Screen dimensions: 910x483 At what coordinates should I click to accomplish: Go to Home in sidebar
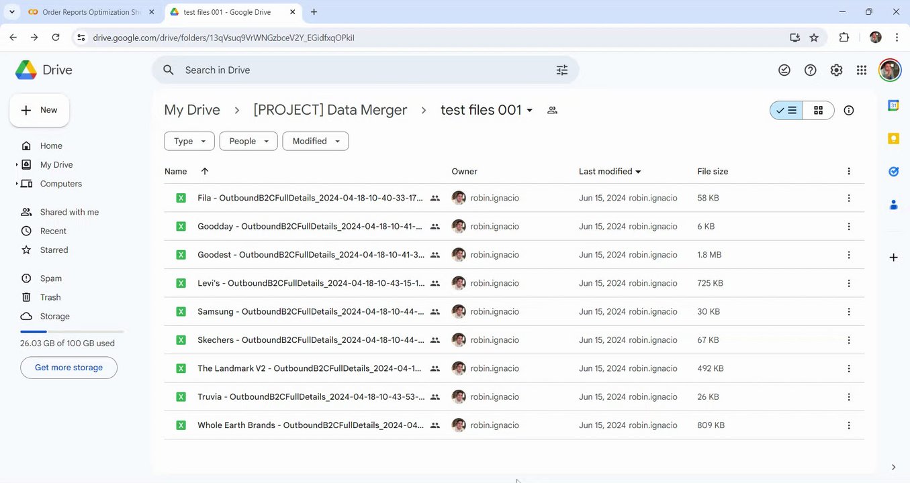pyautogui.click(x=51, y=146)
